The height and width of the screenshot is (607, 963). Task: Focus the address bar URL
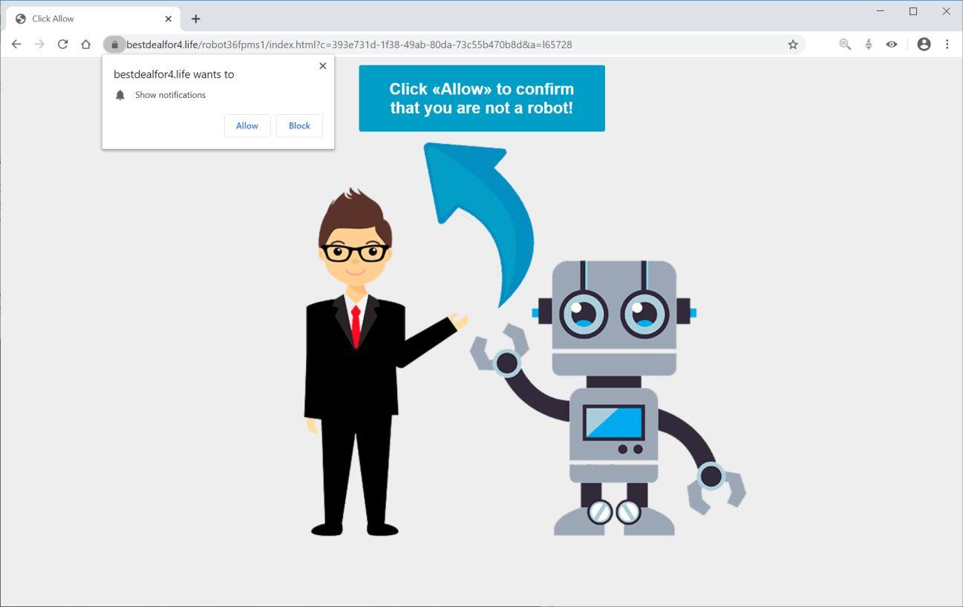point(349,45)
